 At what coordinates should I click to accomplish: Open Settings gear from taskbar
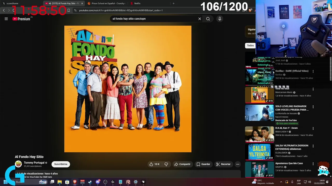point(136,182)
